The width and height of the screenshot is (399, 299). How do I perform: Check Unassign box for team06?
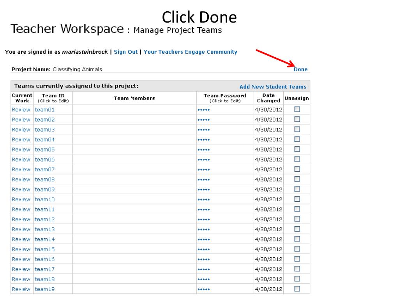point(297,159)
